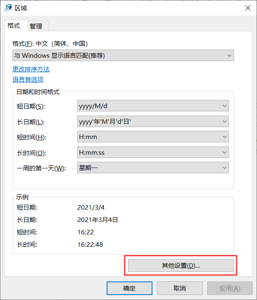This screenshot has height=300, width=257.
Task: Click the 格式(F): 中文 (简体, 中国) label
Action: point(50,44)
